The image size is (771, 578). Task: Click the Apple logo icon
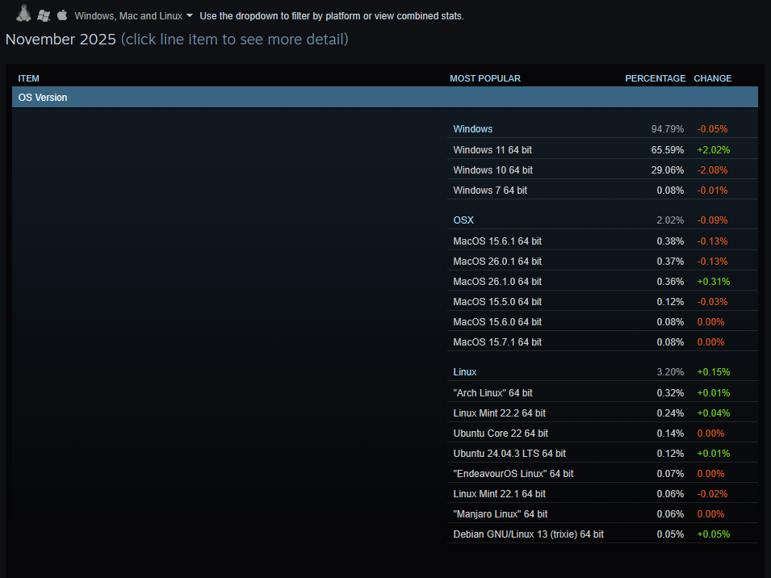coord(62,15)
